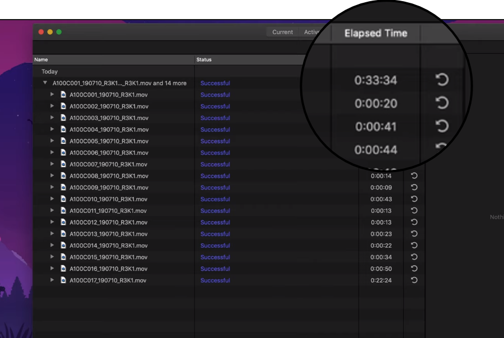The image size is (504, 338).
Task: Open Successful status for A100C017_190710_R3K1.mov
Action: click(215, 280)
